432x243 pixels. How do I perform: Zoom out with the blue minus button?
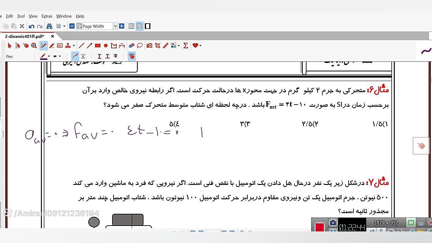(x=72, y=26)
